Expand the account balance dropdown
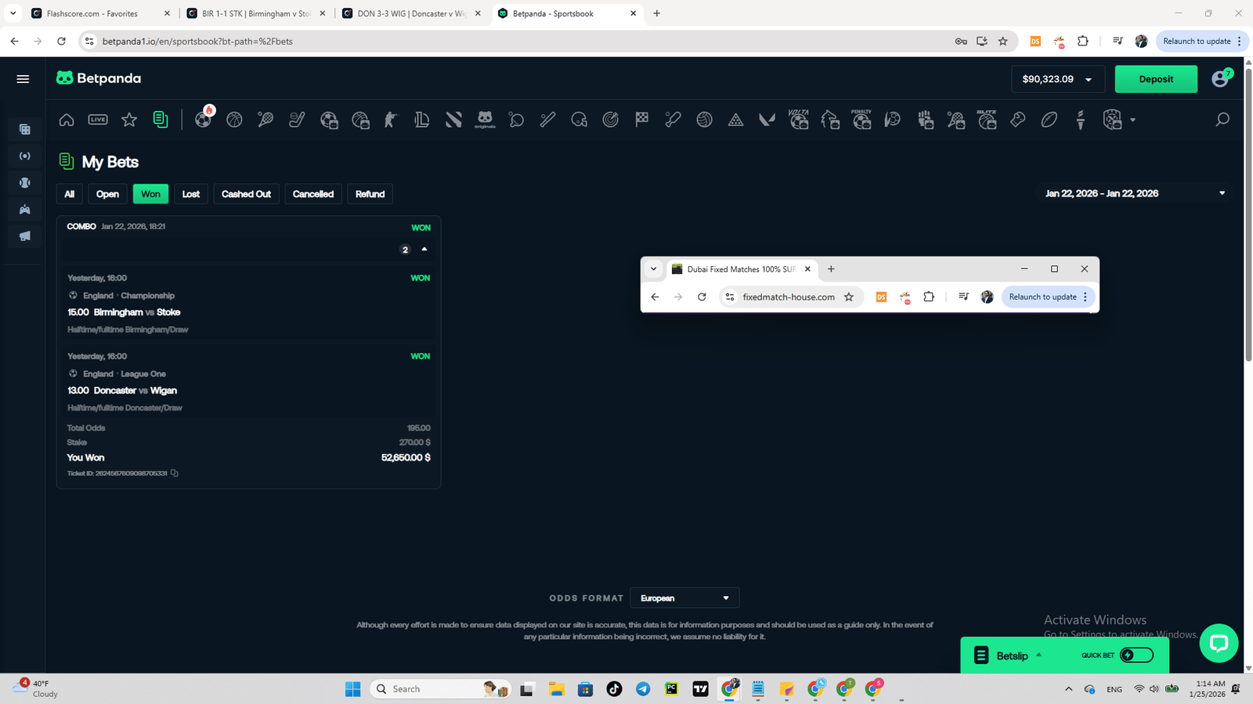Viewport: 1253px width, 704px height. [1088, 80]
